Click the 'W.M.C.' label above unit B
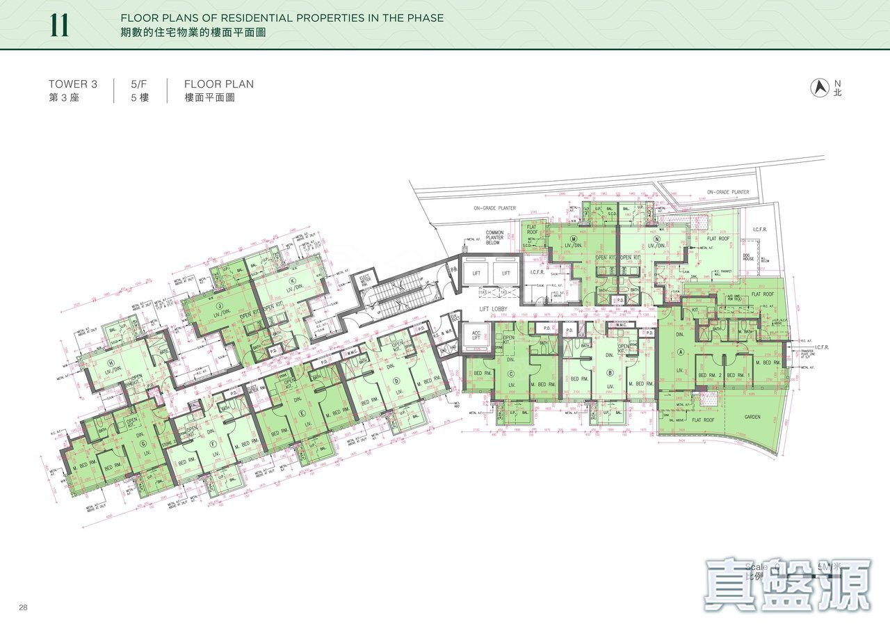Screen dimensions: 890x629 coord(621,326)
